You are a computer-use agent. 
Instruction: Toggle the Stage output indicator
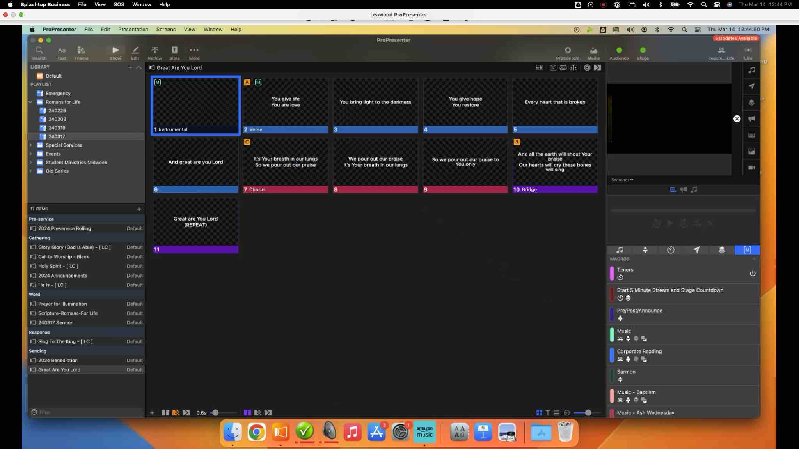[x=643, y=50]
